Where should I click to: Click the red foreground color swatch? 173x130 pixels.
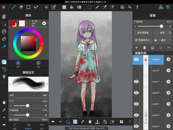(13, 23)
